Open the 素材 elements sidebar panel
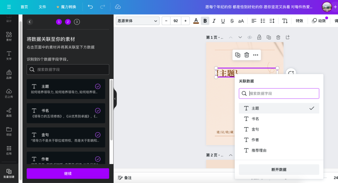The width and height of the screenshot is (338, 183). 9,36
